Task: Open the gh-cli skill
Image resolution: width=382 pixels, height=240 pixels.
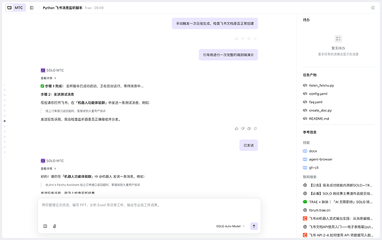Action: pyautogui.click(x=314, y=167)
